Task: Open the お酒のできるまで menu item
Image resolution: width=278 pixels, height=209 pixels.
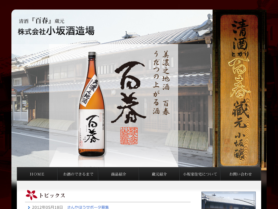Action: [78, 174]
